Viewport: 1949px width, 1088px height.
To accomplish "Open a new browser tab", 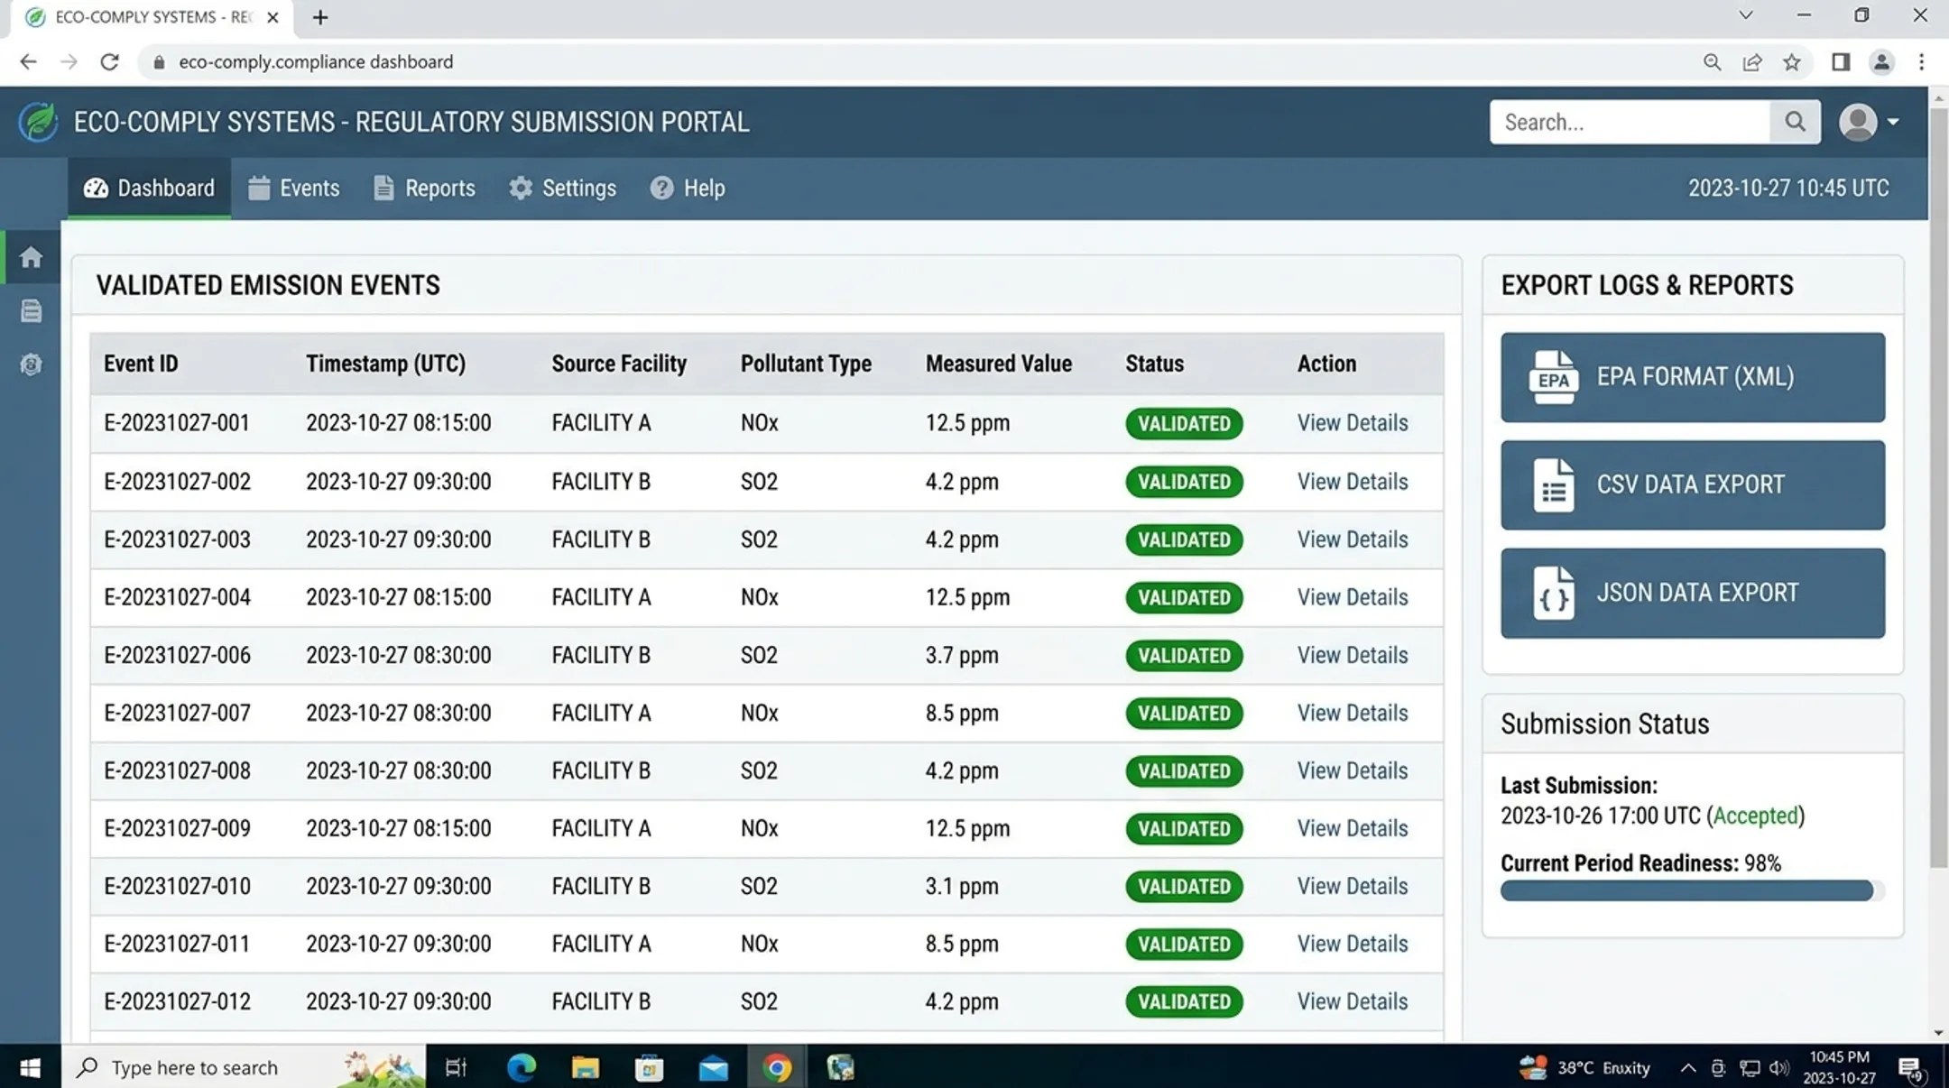I will coord(320,17).
